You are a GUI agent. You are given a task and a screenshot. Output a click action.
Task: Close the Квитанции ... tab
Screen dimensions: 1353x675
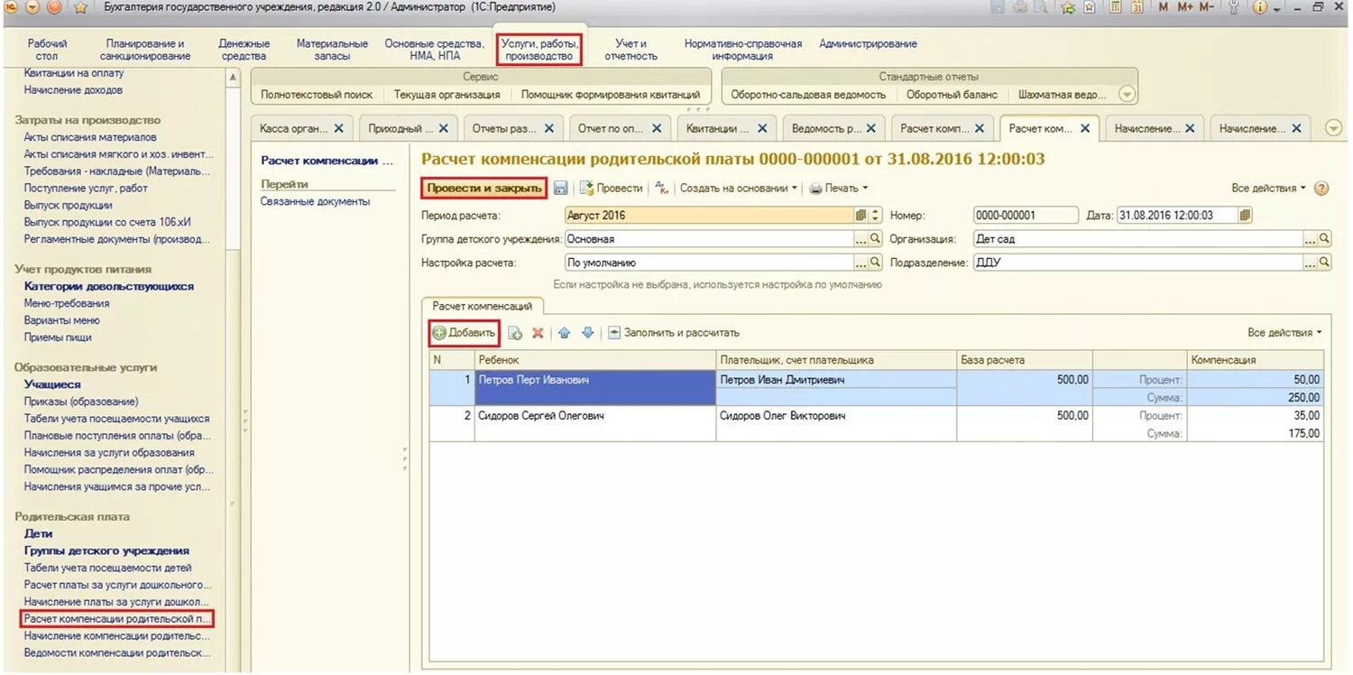pyautogui.click(x=762, y=129)
